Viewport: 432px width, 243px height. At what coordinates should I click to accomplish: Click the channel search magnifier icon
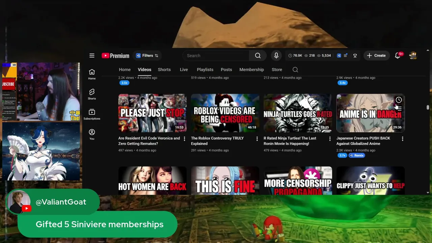coord(295,70)
